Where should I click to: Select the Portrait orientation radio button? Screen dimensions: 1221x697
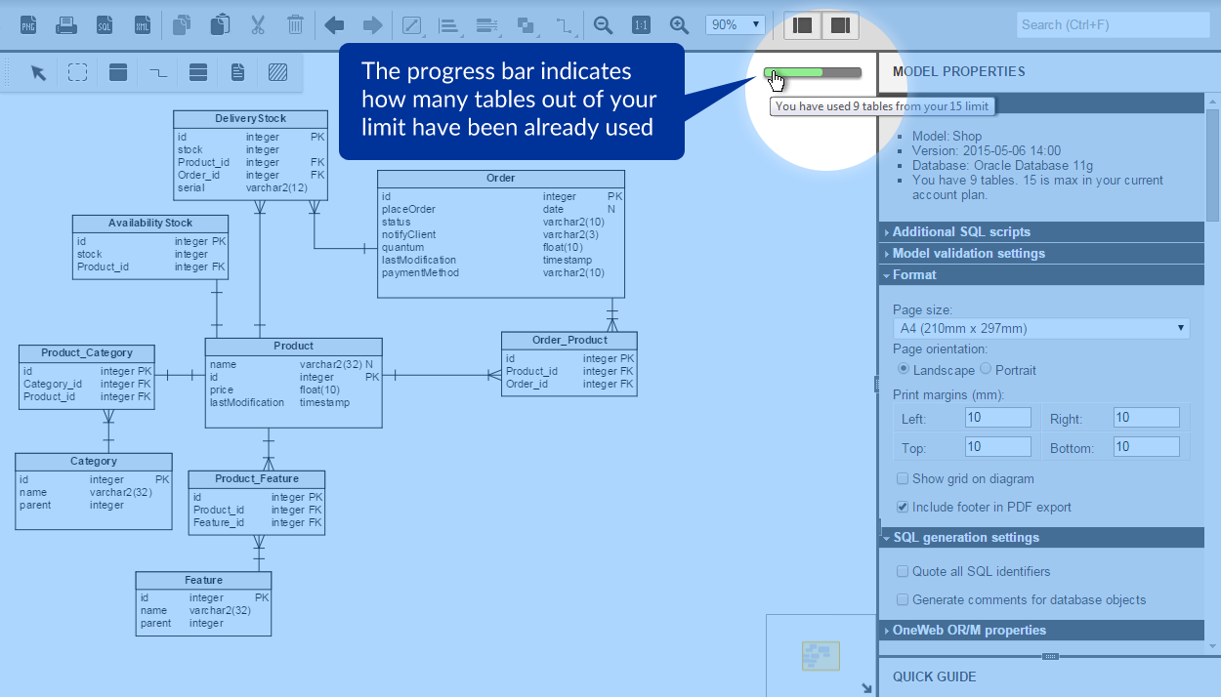coord(986,369)
